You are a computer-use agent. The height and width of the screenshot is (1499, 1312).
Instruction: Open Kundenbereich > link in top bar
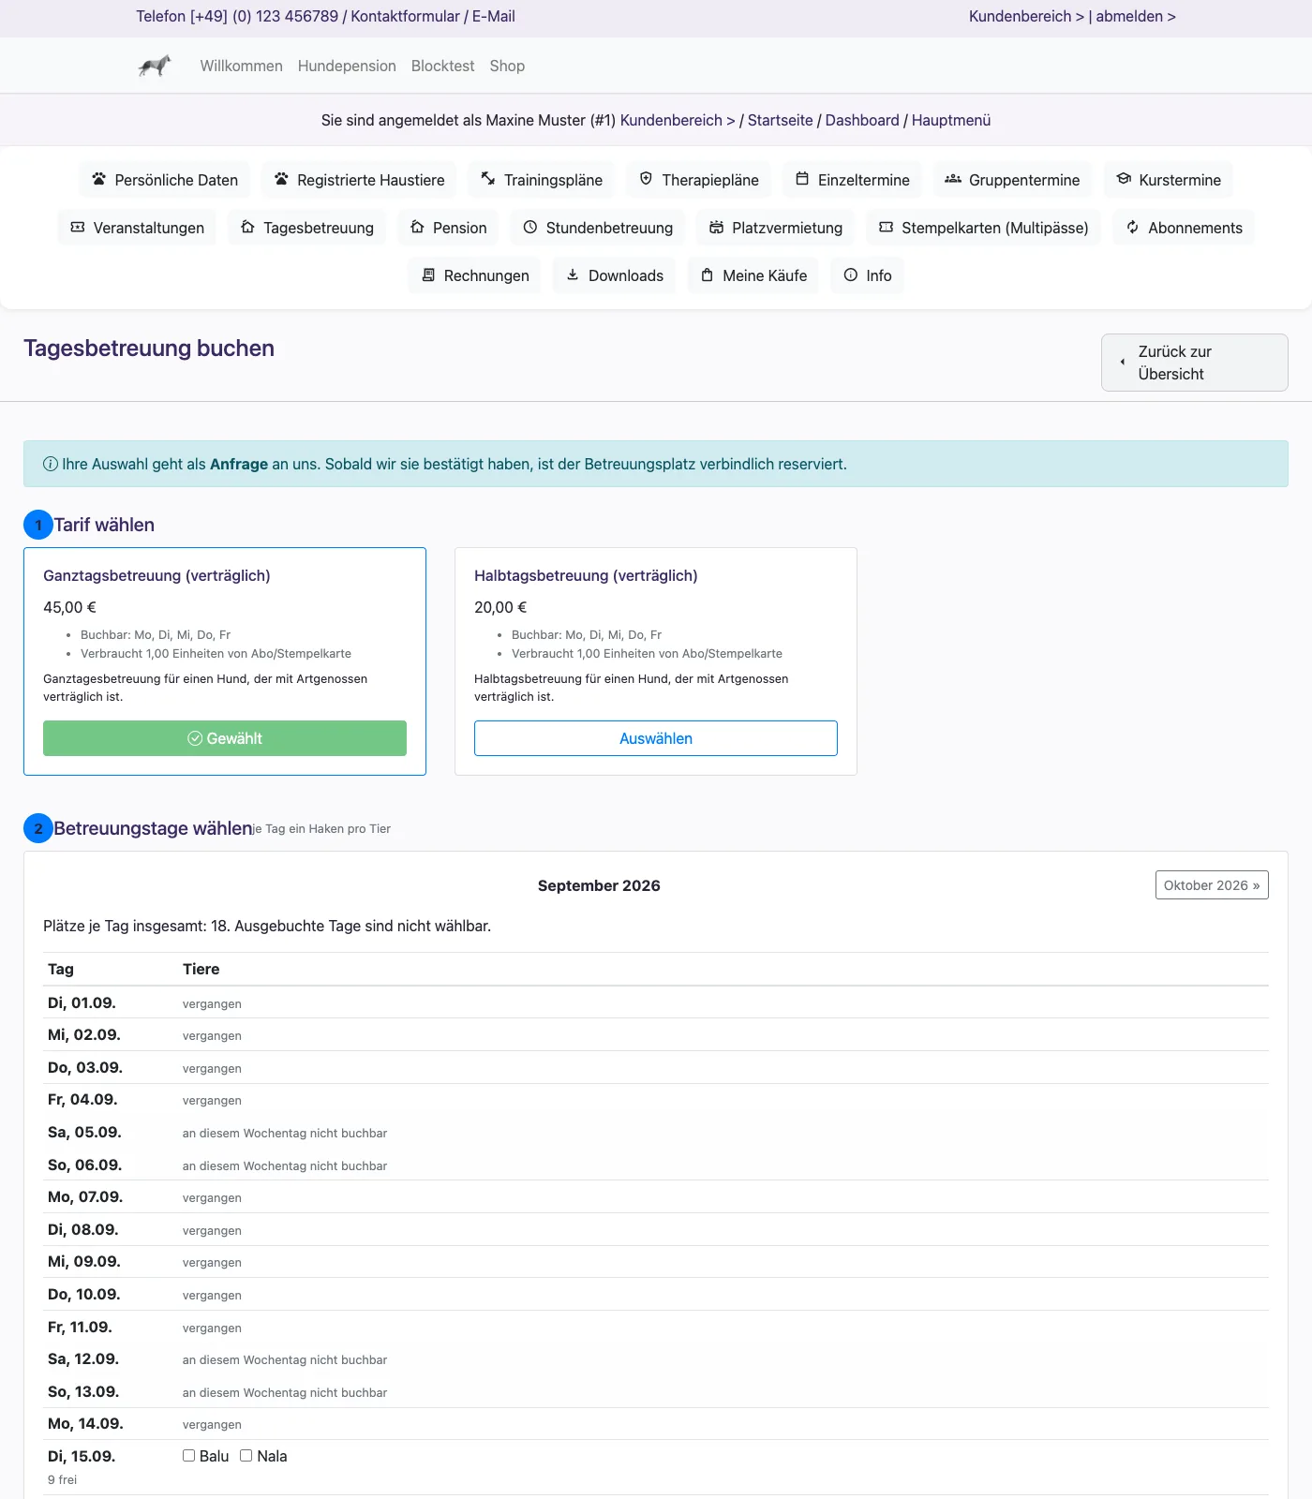point(1027,16)
